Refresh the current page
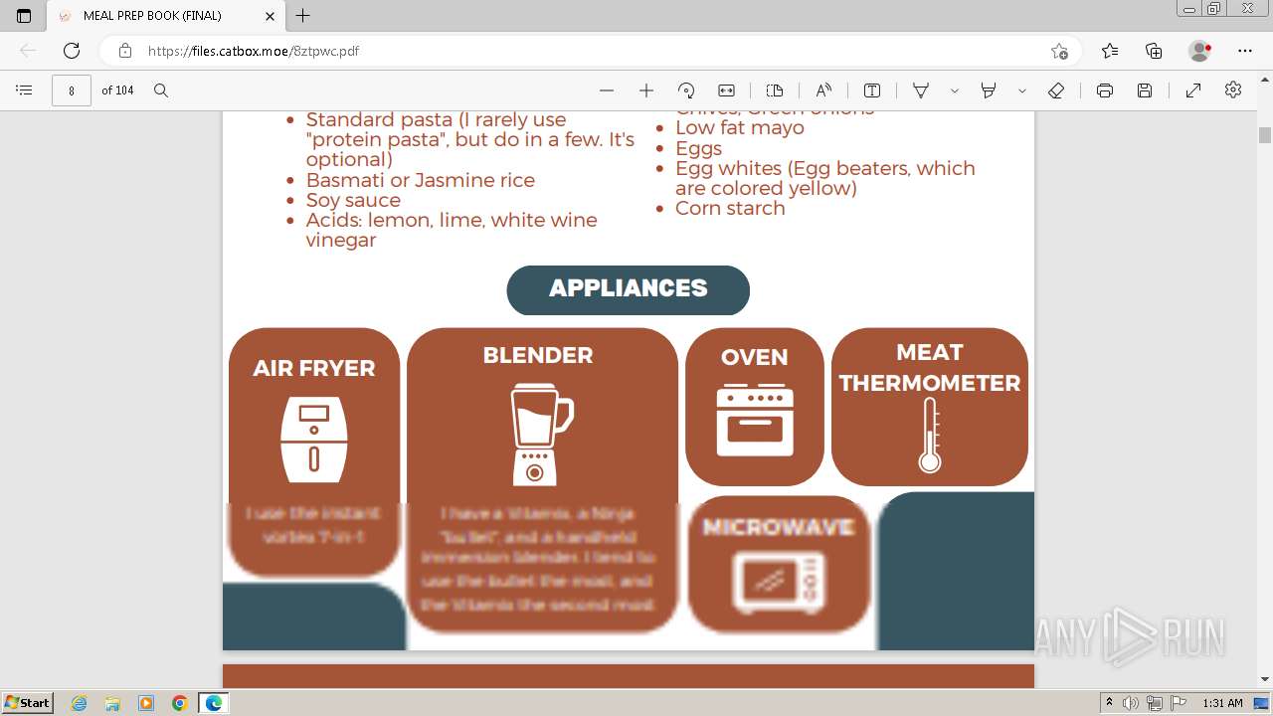Viewport: 1273px width, 716px height. click(x=72, y=51)
